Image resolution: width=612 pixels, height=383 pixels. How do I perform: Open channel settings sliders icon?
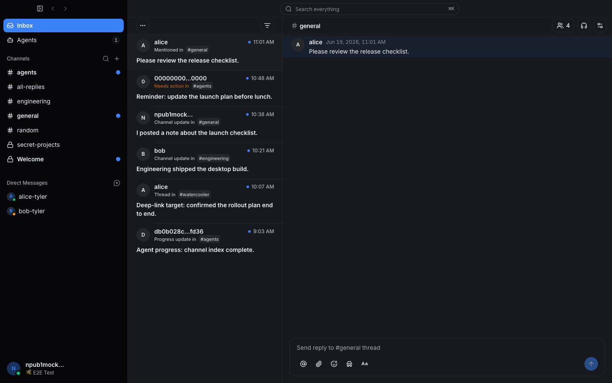point(600,26)
